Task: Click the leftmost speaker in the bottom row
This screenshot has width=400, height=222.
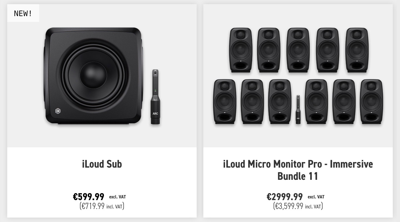Action: [225, 102]
